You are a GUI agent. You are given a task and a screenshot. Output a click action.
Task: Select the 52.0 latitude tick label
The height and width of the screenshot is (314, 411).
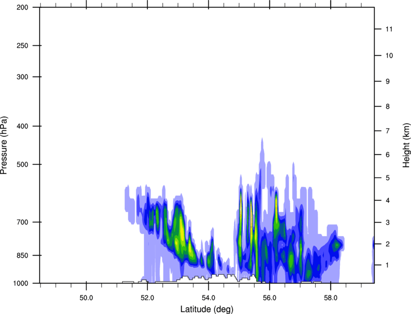(x=147, y=296)
